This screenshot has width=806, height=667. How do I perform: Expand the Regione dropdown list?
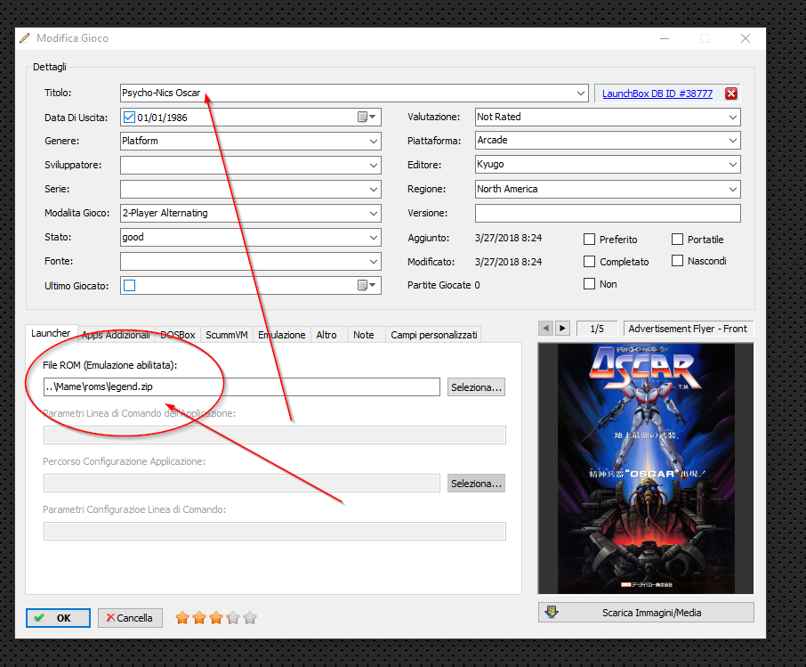pyautogui.click(x=733, y=190)
